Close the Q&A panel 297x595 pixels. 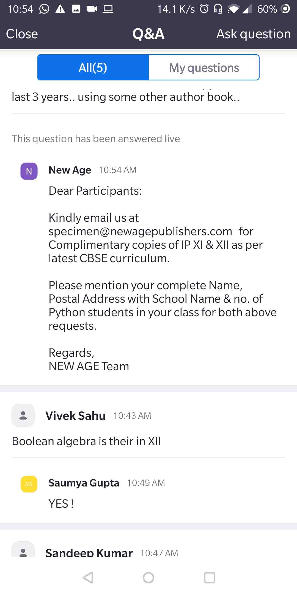22,34
